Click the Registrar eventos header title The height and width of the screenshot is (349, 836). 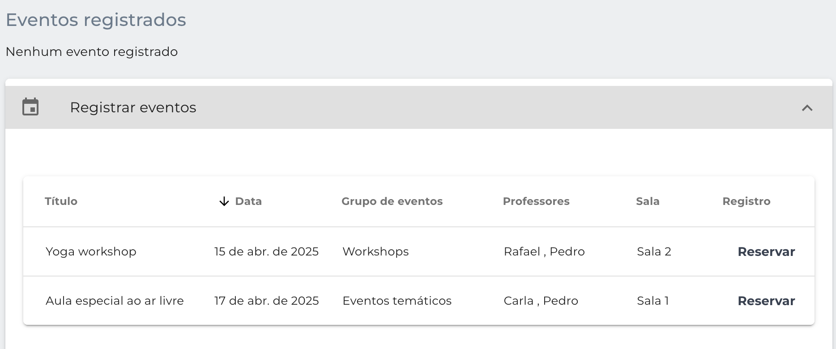click(133, 107)
